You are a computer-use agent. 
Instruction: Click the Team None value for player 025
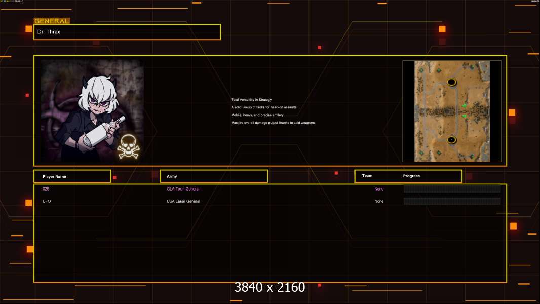(x=379, y=189)
